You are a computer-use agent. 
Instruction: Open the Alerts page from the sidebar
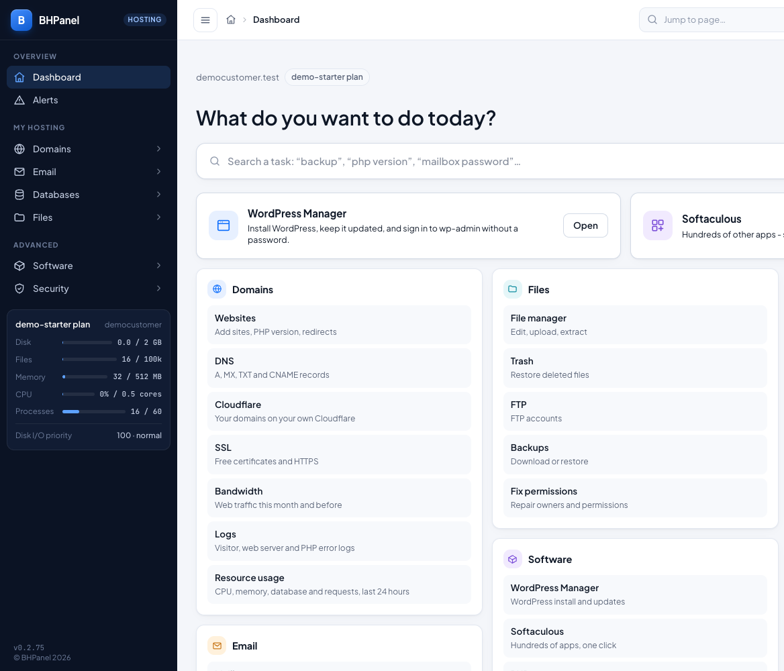point(89,100)
